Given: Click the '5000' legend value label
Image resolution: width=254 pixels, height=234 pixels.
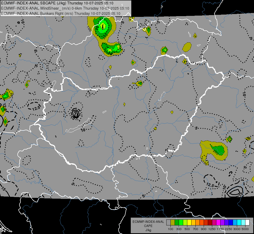Looking at the screenshot, I should [x=245, y=229].
